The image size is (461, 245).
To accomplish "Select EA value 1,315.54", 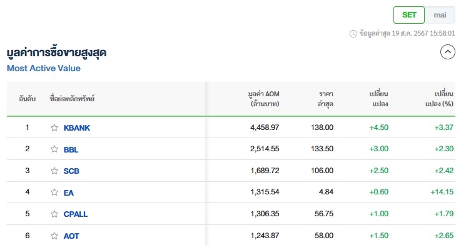I will [265, 192].
